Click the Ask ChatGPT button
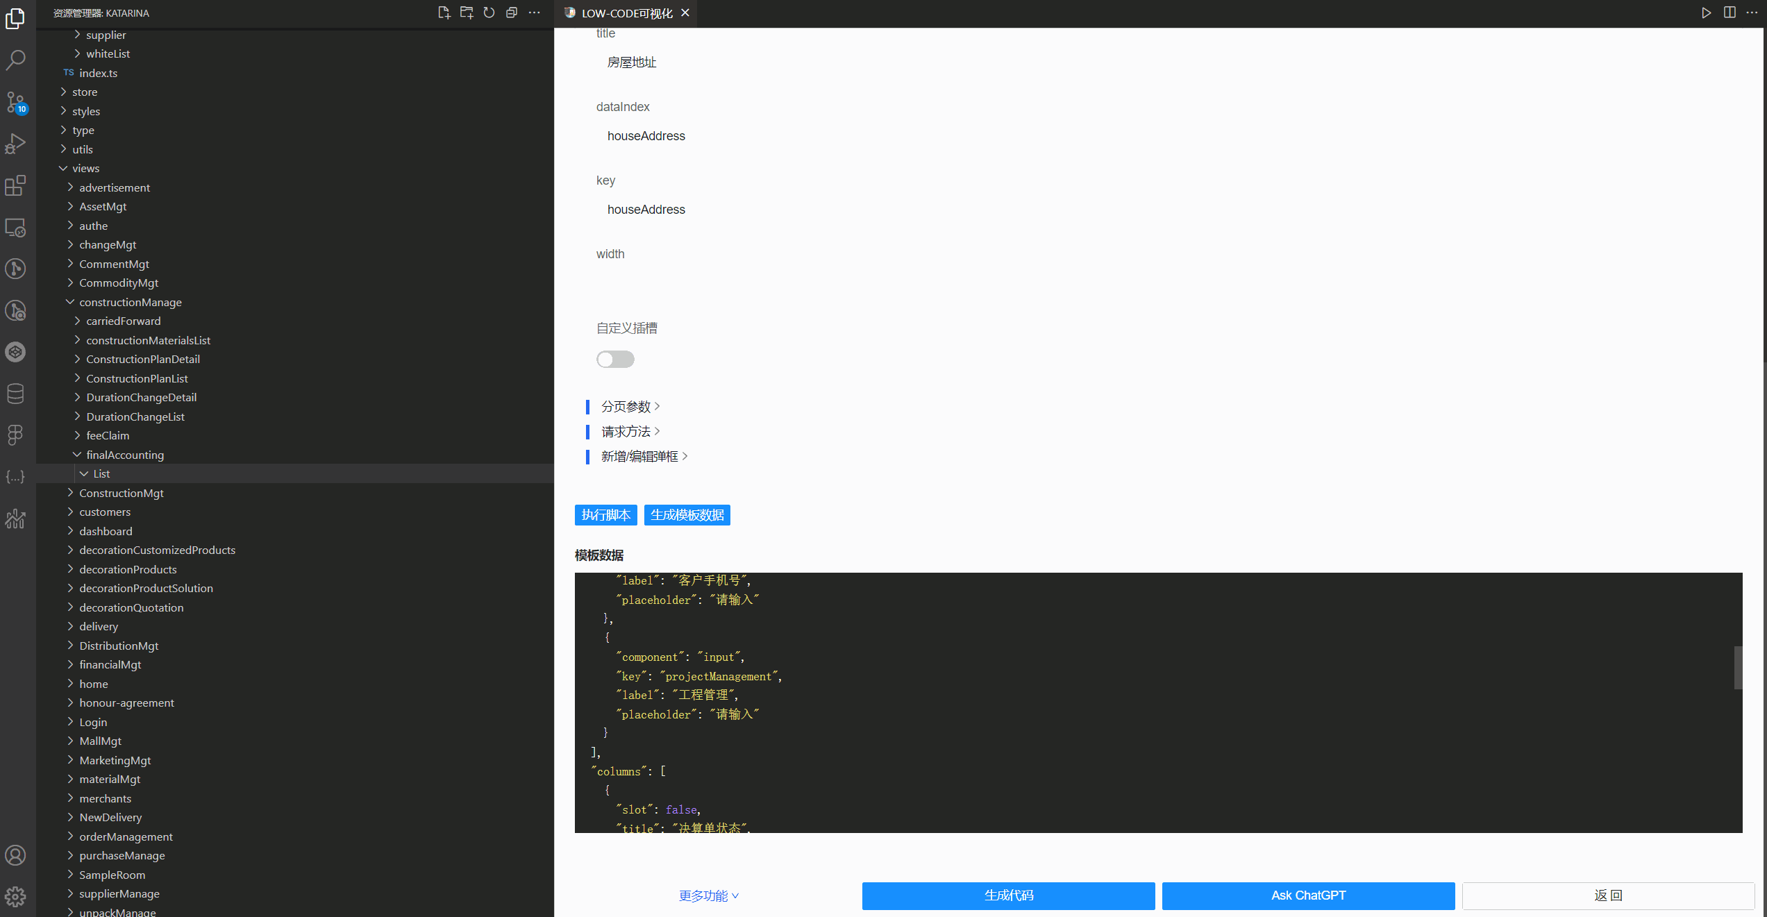Screen dimensions: 1767x917 [1309, 895]
